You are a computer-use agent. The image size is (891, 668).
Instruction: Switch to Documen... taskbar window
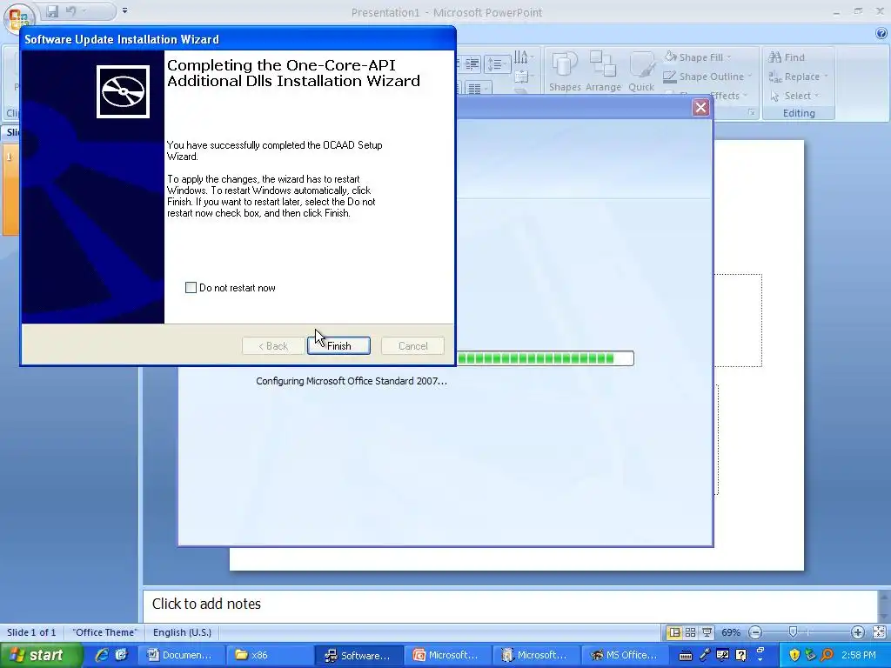[x=181, y=656]
